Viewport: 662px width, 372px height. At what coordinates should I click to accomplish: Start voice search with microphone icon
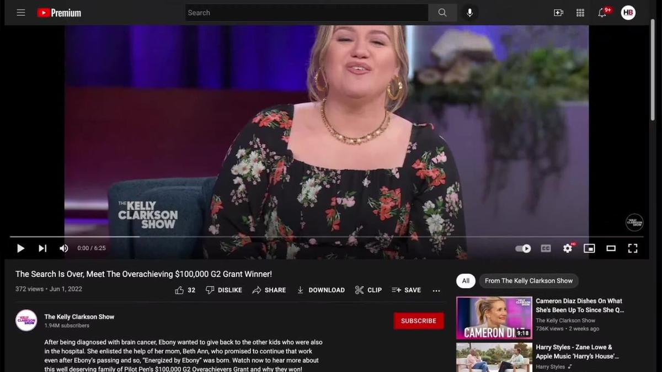(x=469, y=13)
